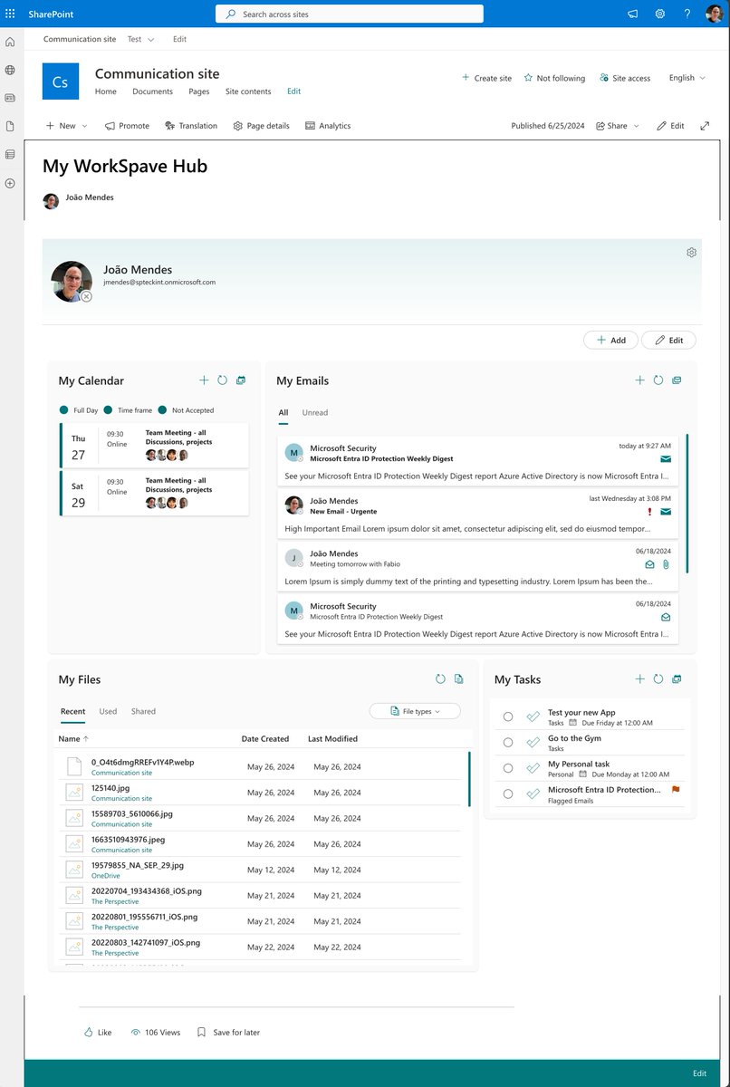Open the 125140.jpg file
This screenshot has height=1087, width=730.
[x=110, y=788]
